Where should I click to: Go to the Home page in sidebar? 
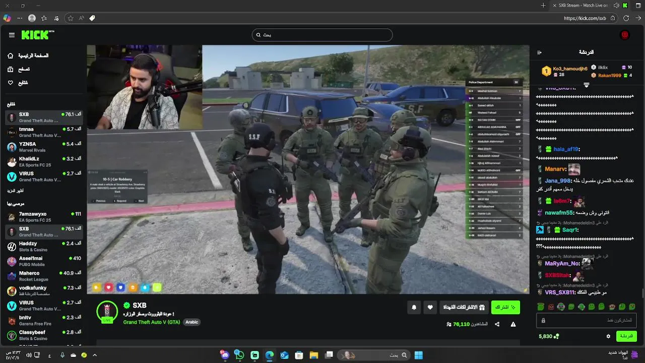coord(28,55)
